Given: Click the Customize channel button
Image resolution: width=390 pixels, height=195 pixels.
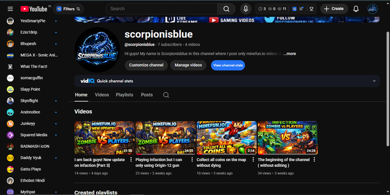Looking at the screenshot, I should (146, 65).
